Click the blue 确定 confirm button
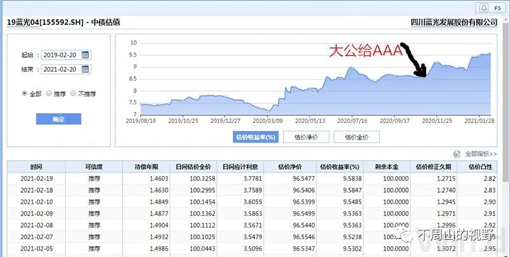The height and width of the screenshot is (257, 510). coord(59,119)
